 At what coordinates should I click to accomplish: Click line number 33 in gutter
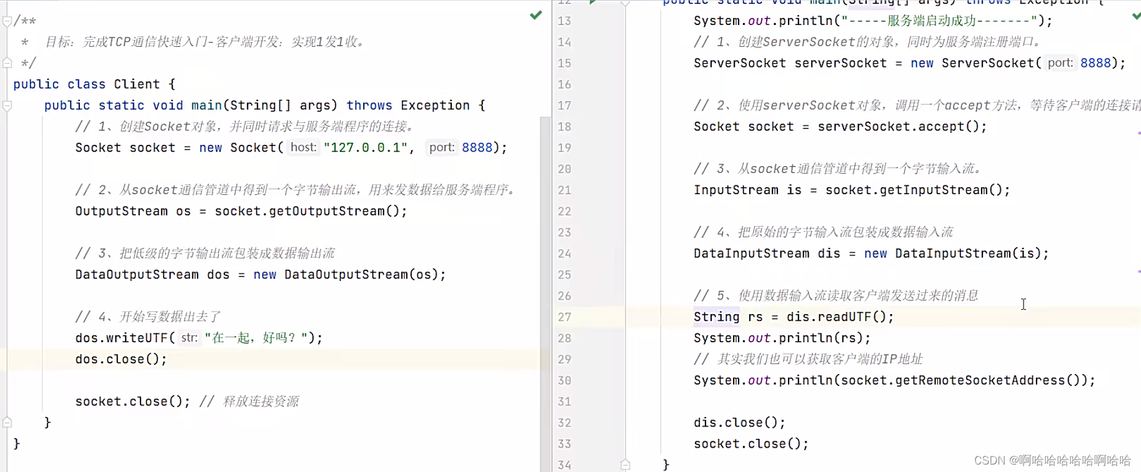click(564, 444)
